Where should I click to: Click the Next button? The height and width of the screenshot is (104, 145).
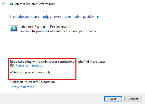pyautogui.click(x=113, y=99)
